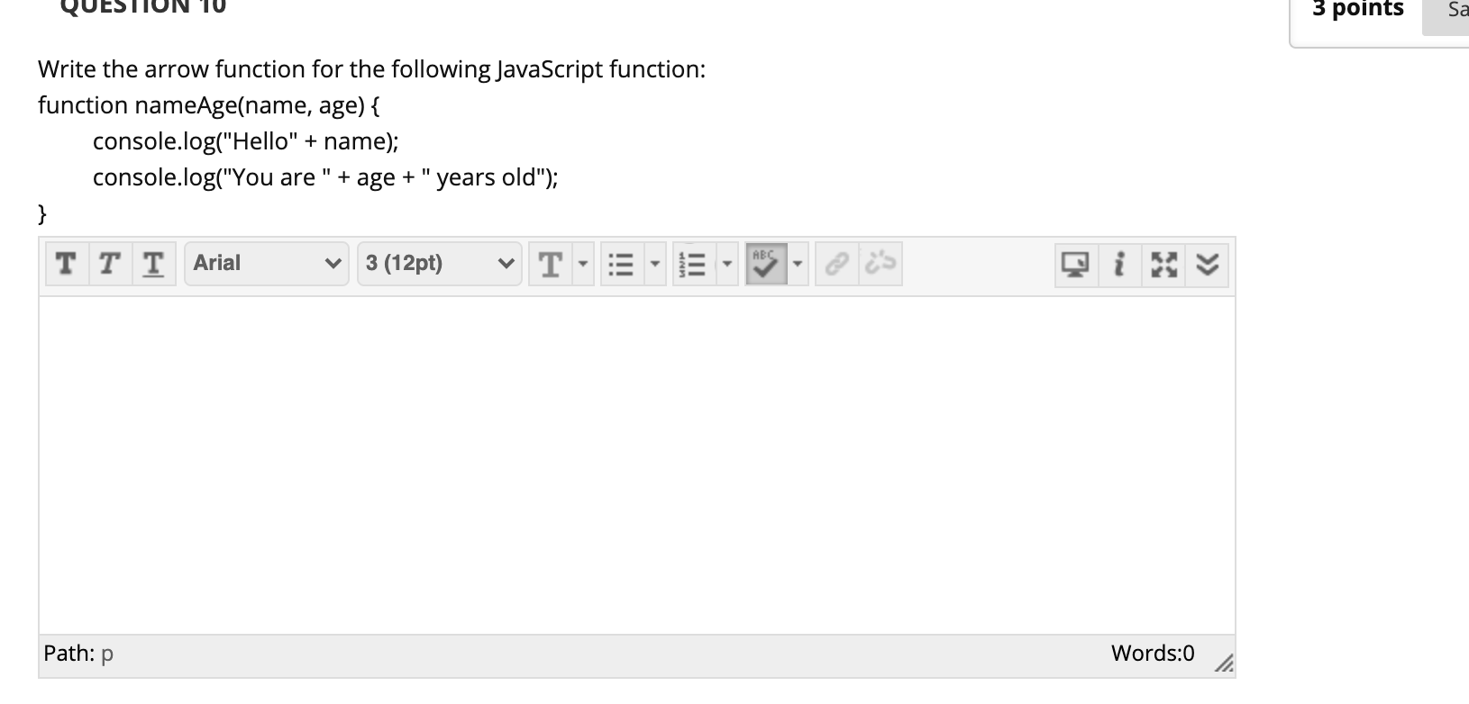Click the remove link icon
This screenshot has width=1469, height=704.
[880, 264]
